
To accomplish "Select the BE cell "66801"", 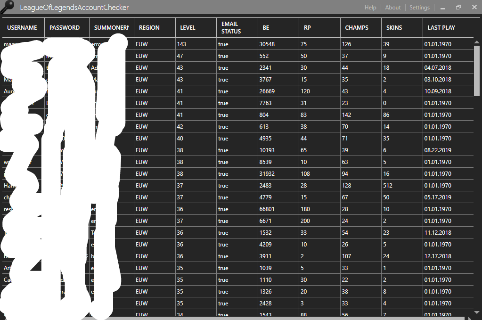I will pos(278,209).
